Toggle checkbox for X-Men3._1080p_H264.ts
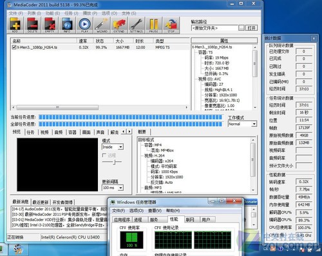322x256 pixels. tap(14, 47)
